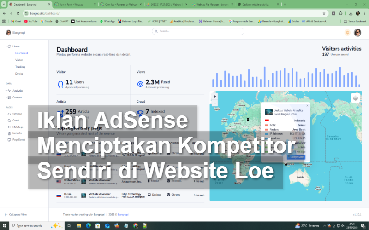Collapse the Home menu group
Image resolution: width=369 pixels, height=230 pixels.
pos(16,46)
